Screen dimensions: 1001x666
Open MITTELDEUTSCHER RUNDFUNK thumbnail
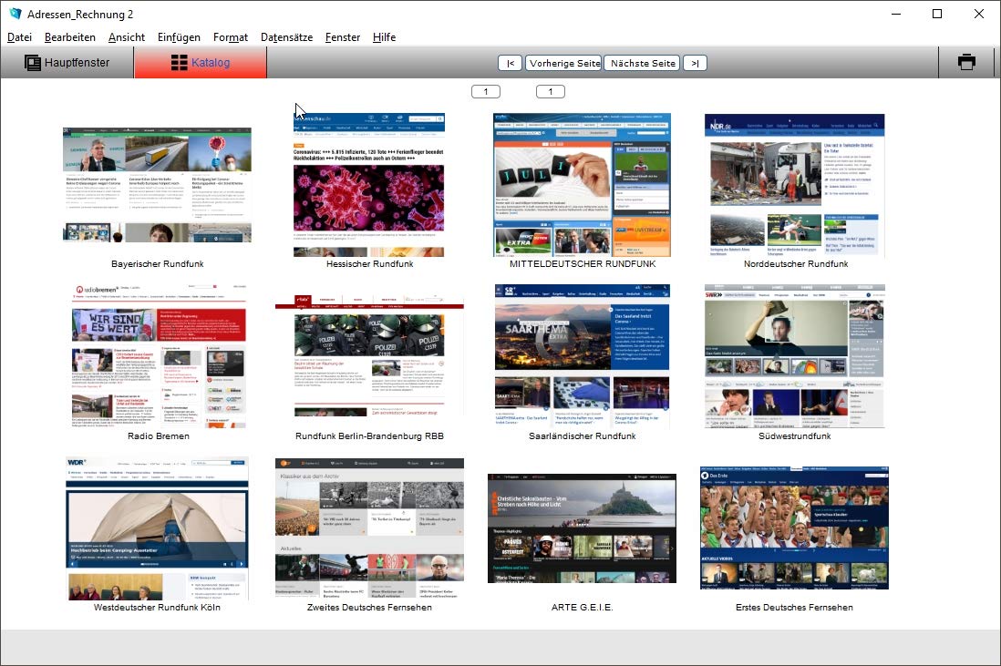(582, 184)
